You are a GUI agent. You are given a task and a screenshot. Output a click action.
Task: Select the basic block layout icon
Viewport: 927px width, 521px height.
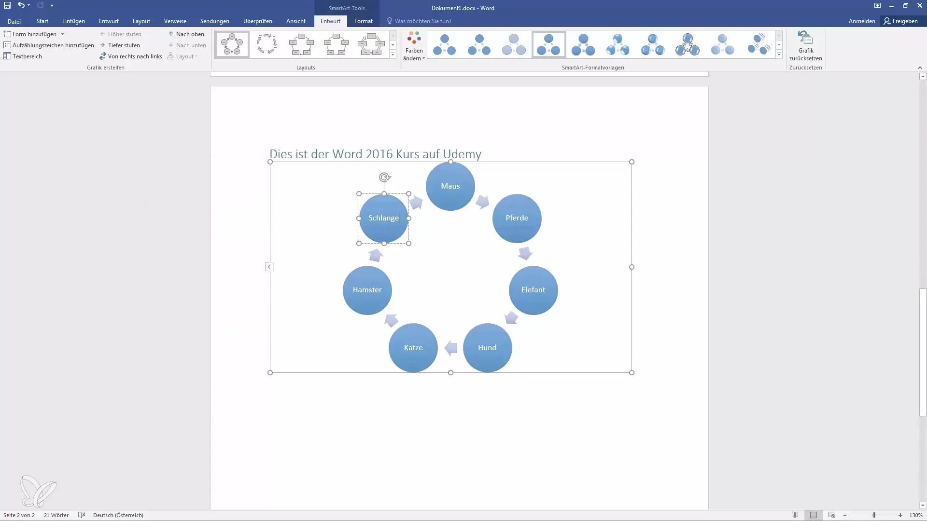click(302, 43)
